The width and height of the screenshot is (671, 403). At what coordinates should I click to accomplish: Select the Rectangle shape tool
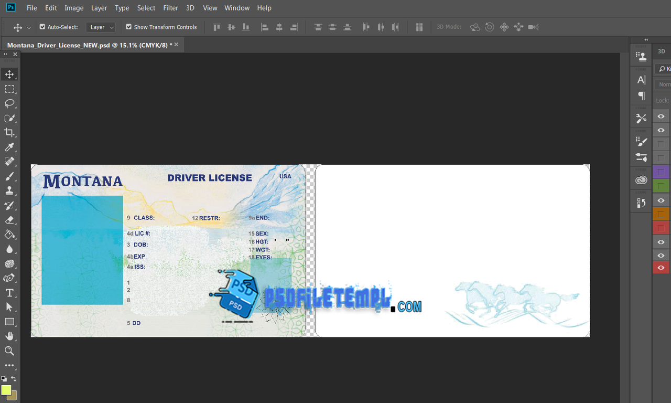pos(9,322)
